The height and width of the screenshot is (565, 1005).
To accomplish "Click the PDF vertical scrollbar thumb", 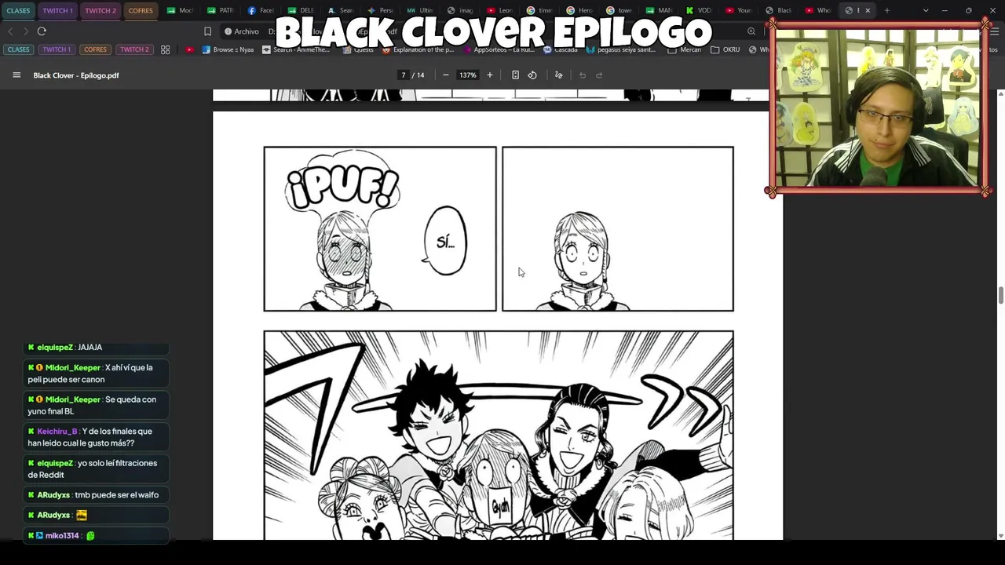I will 1000,295.
